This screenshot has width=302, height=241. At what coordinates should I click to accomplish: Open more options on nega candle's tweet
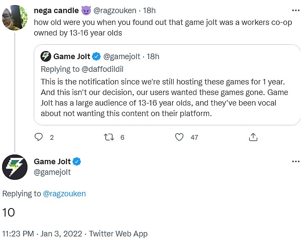coord(296,10)
